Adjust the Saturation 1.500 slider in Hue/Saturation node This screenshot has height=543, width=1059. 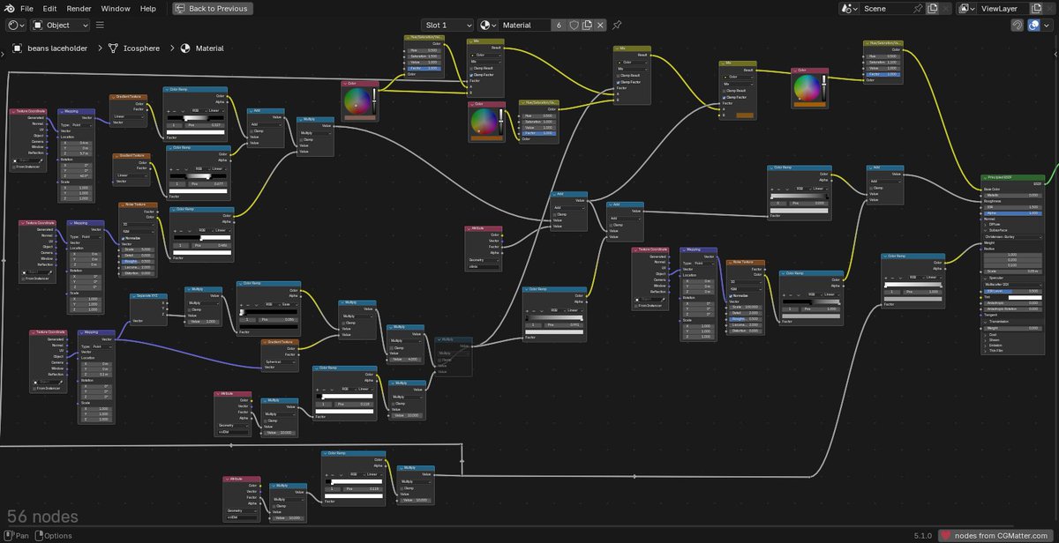(424, 56)
